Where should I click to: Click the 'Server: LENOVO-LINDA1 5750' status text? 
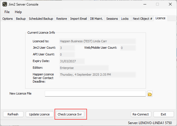coord(150,123)
